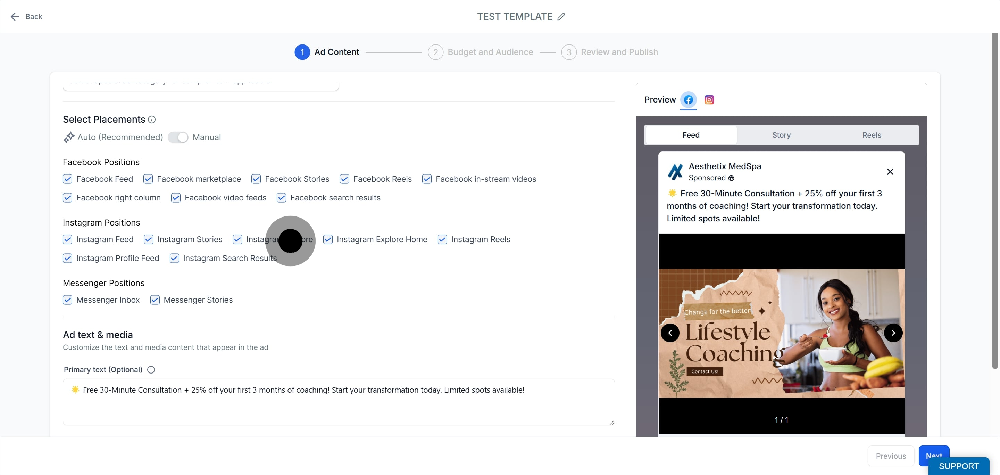This screenshot has height=475, width=1000.
Task: Switch to the Story preview tab
Action: 781,135
